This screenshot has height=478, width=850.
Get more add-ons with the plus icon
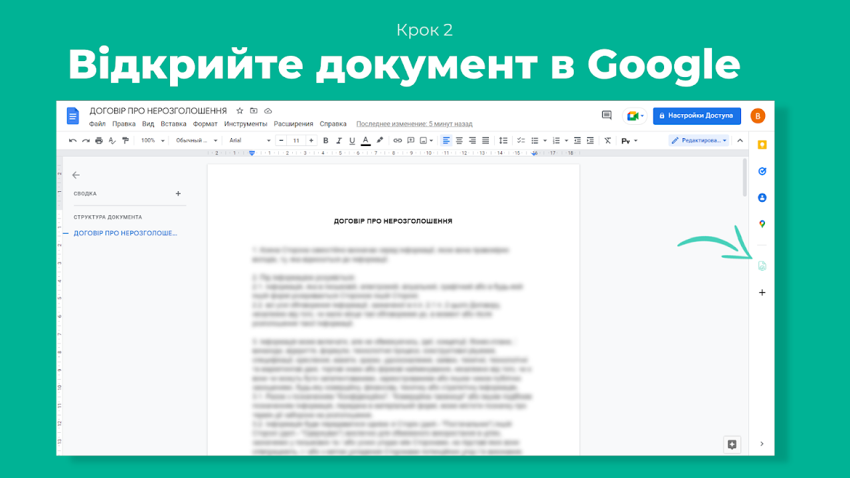(762, 293)
